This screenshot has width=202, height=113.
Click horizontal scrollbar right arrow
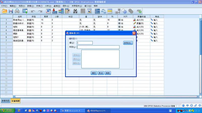198,97
